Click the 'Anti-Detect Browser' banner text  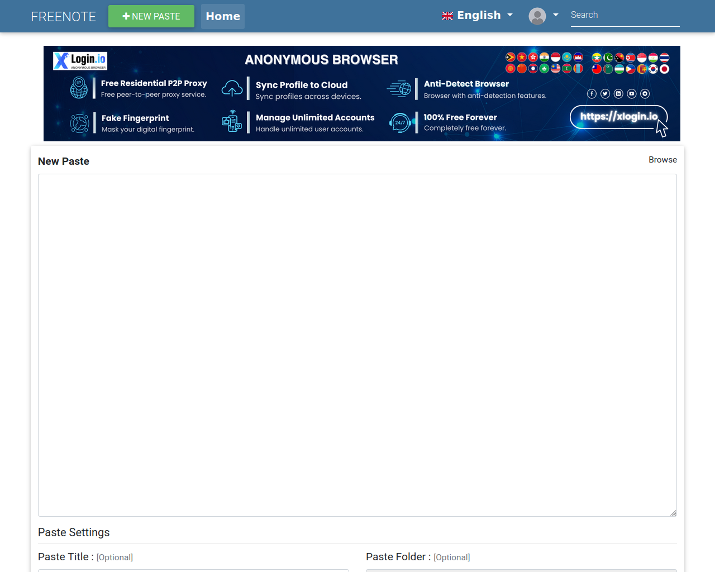coord(466,84)
